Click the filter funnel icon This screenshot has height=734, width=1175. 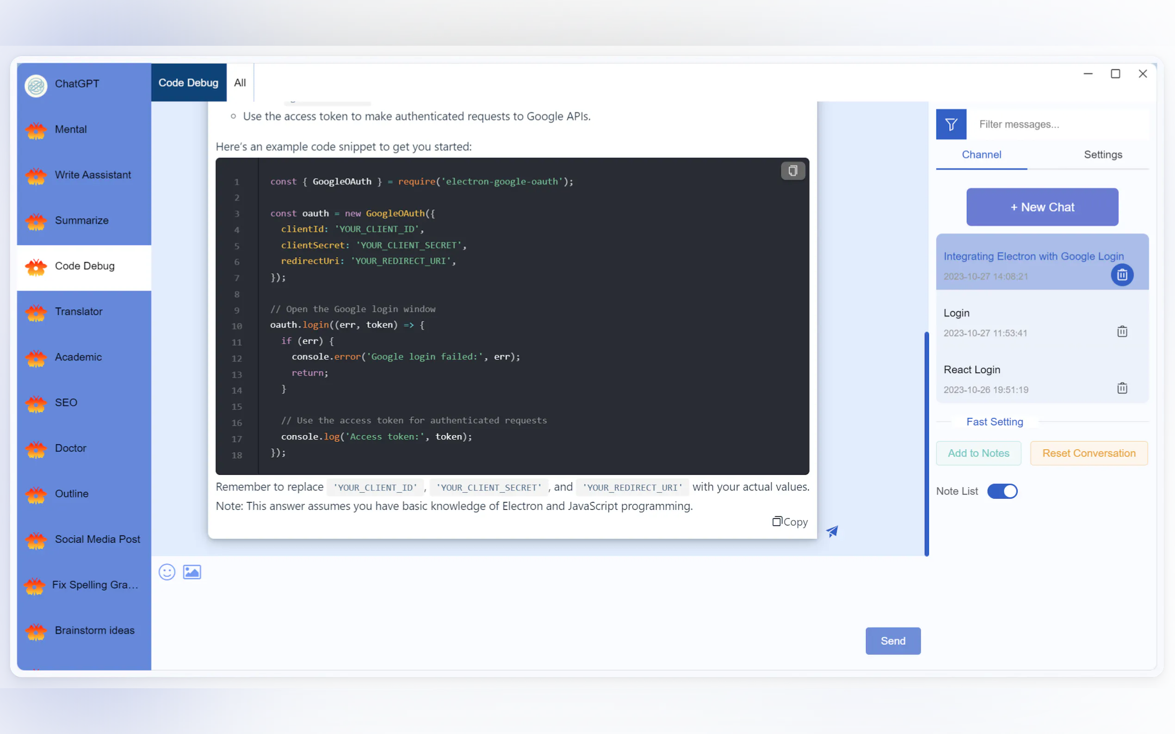point(951,124)
